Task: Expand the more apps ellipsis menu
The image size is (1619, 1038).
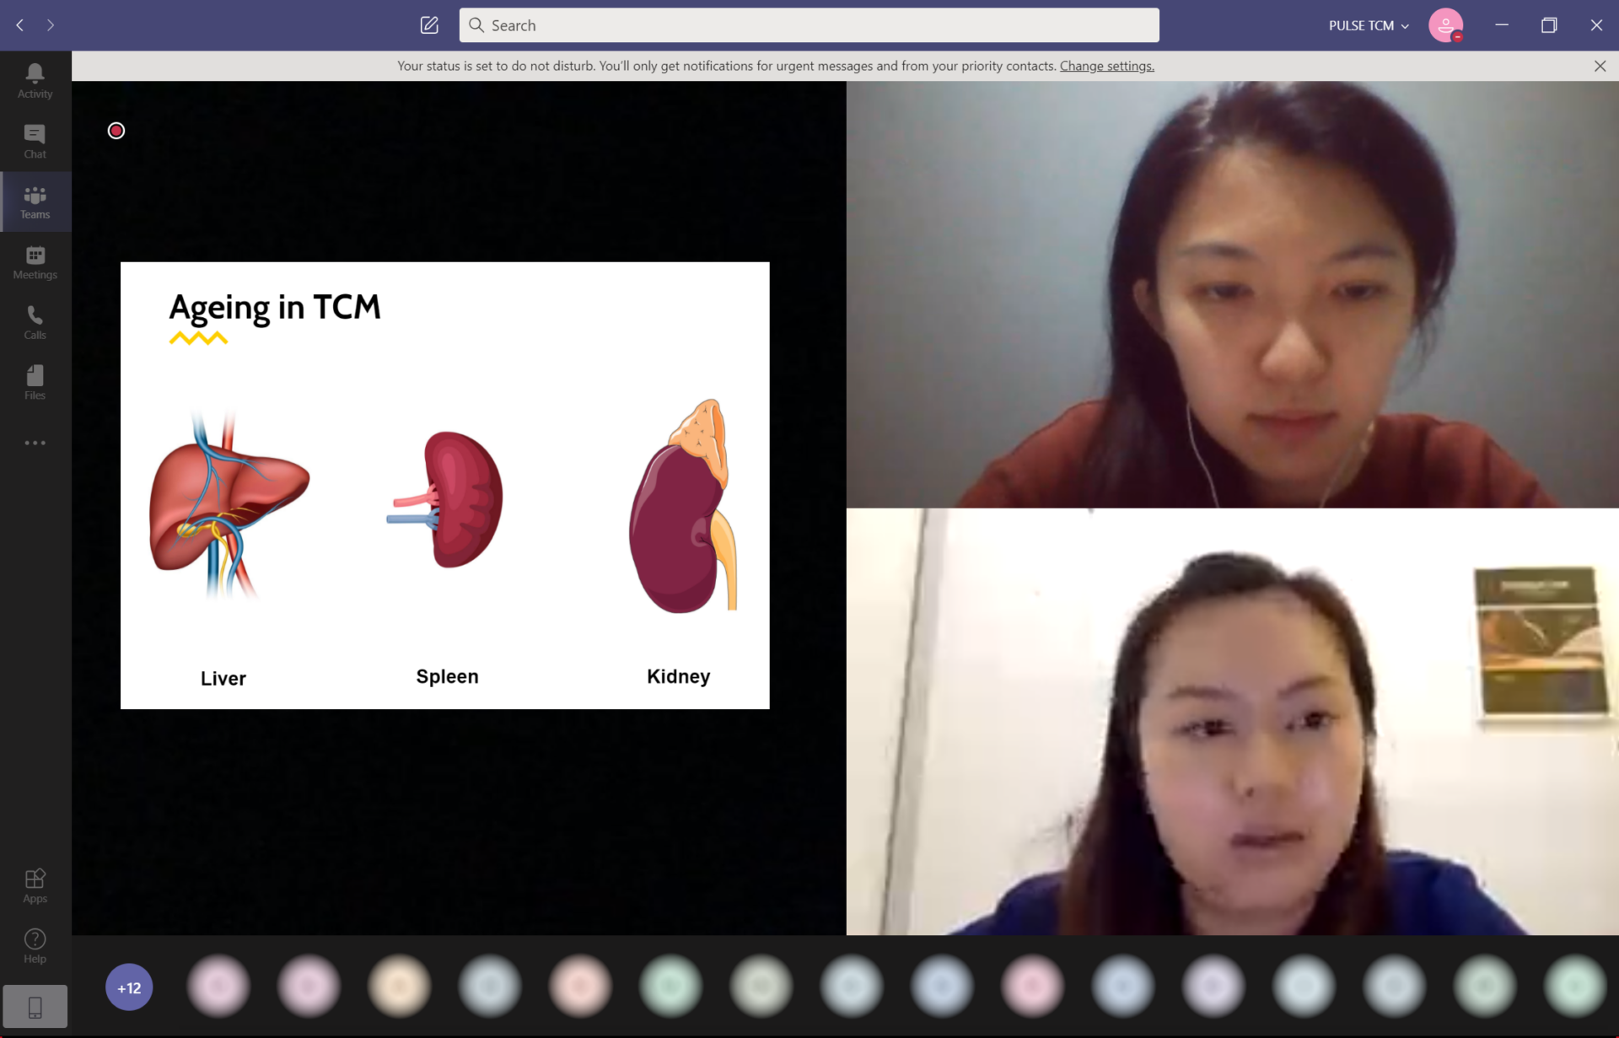Action: (35, 443)
